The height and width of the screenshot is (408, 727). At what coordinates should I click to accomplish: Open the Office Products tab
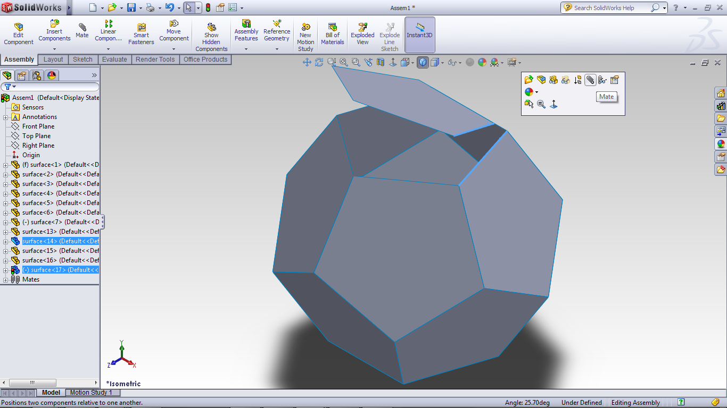205,59
